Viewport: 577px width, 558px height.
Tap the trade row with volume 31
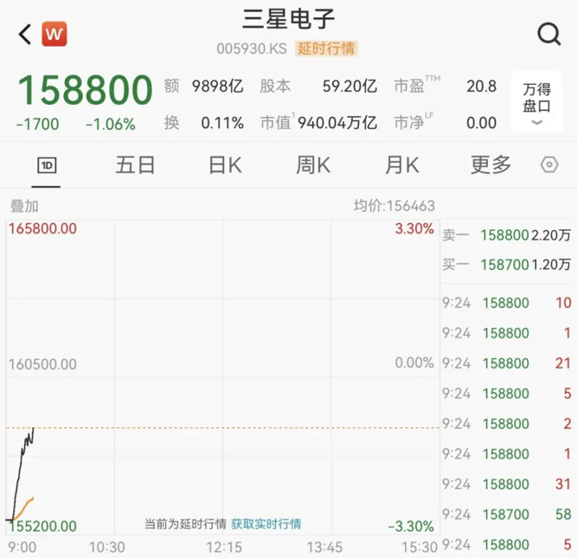pos(507,484)
